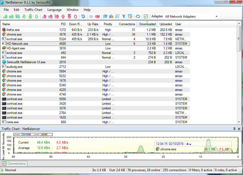Sort by the PID column header
The height and width of the screenshot is (175, 243).
[x=58, y=24]
